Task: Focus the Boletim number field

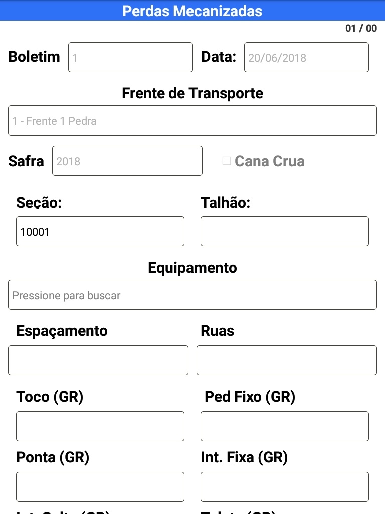Action: point(130,57)
